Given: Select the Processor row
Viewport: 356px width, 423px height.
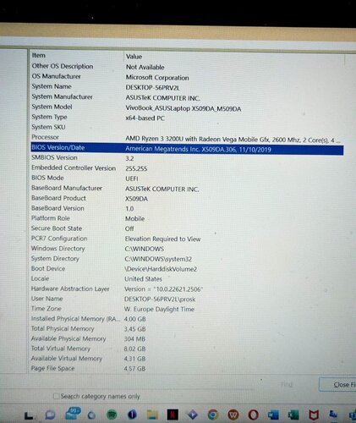Looking at the screenshot, I should tap(187, 138).
